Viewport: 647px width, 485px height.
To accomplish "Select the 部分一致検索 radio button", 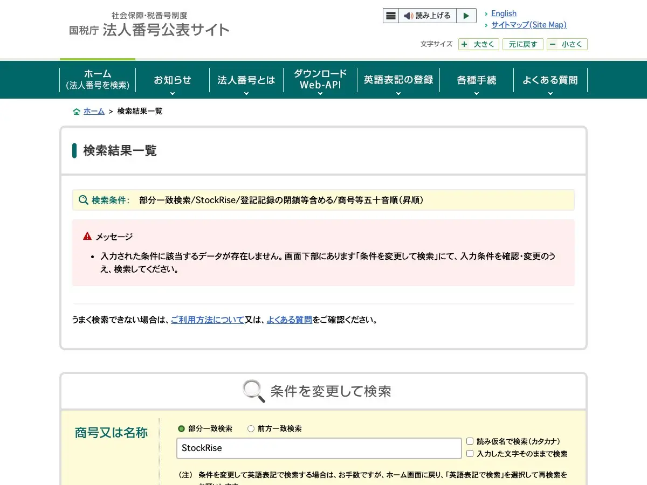I will click(182, 429).
